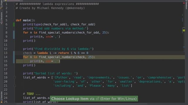Image resolution: width=188 pixels, height=105 pixels.
Task: Click line number 5 in gutter
Action: 6,20
